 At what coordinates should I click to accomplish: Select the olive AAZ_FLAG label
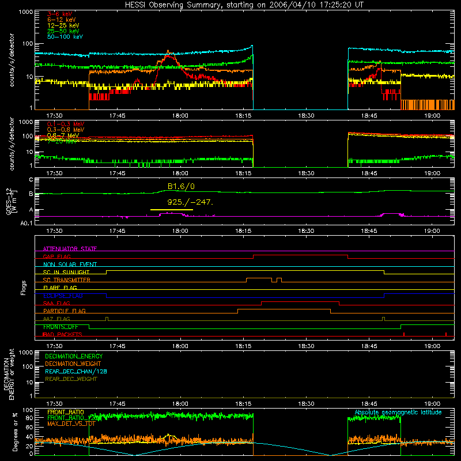pyautogui.click(x=56, y=319)
